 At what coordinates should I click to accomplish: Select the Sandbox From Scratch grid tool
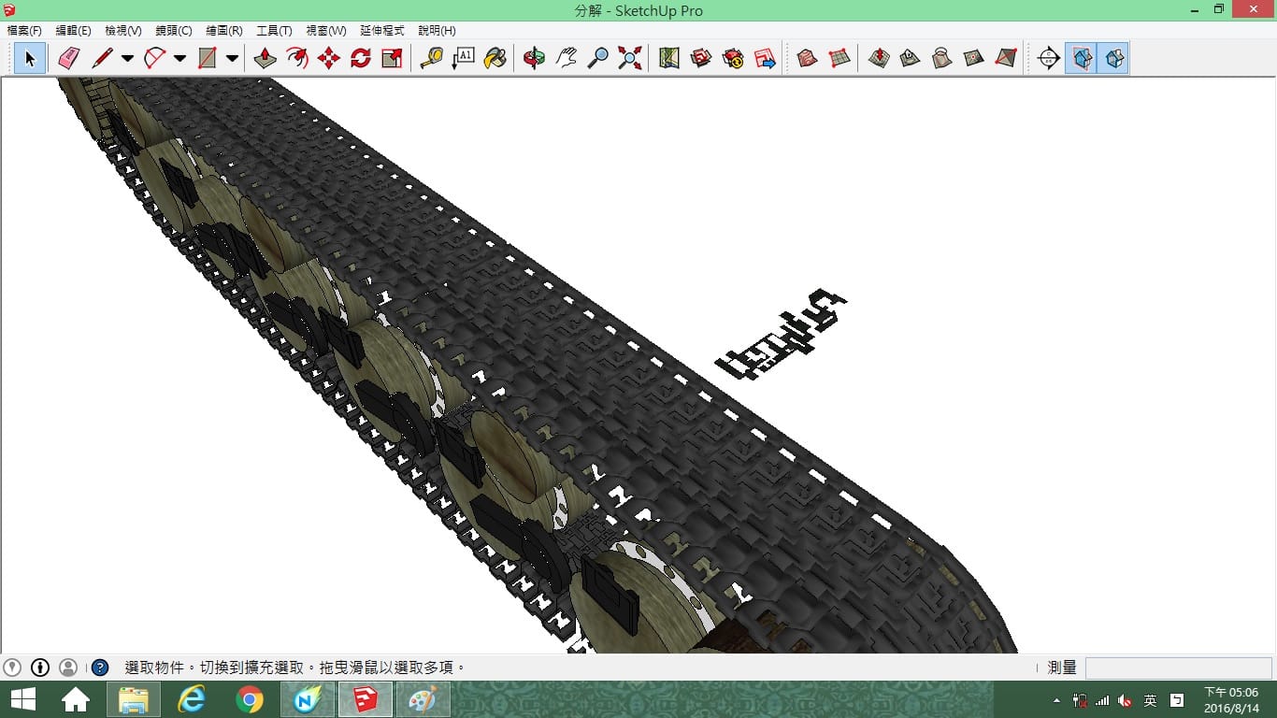[839, 58]
